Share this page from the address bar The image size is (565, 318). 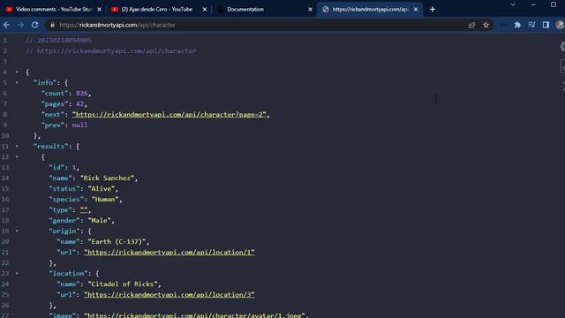471,25
